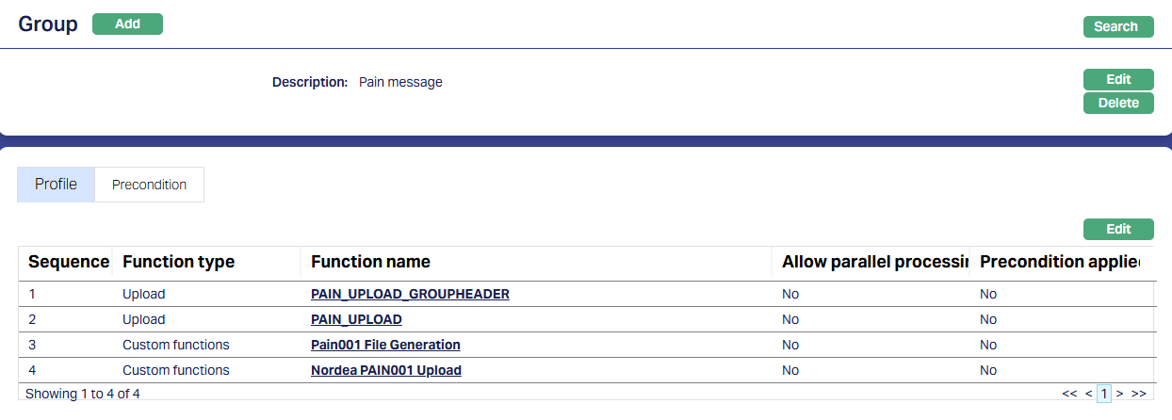The width and height of the screenshot is (1172, 420).
Task: Open the PAIN_UPLOAD function link
Action: coord(356,319)
